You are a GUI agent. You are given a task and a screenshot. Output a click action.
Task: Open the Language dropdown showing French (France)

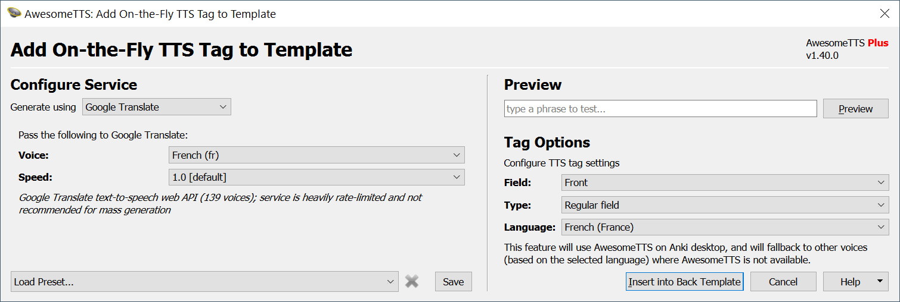(725, 227)
